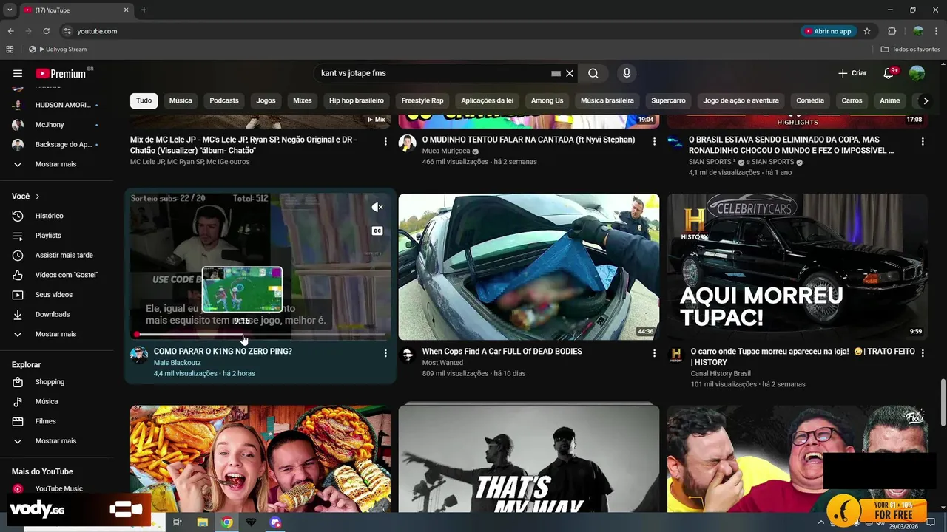Toggle captions CC on the preview video
The image size is (947, 532).
click(377, 231)
